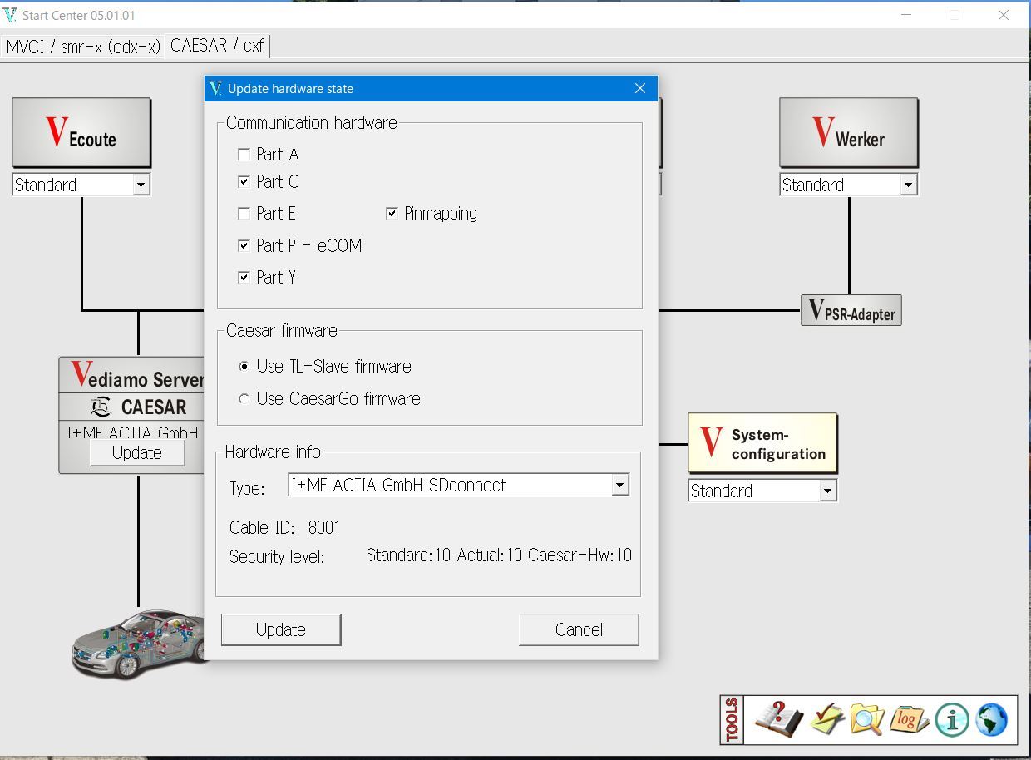This screenshot has width=1031, height=760.
Task: Expand the hardware Type dropdown
Action: click(619, 485)
